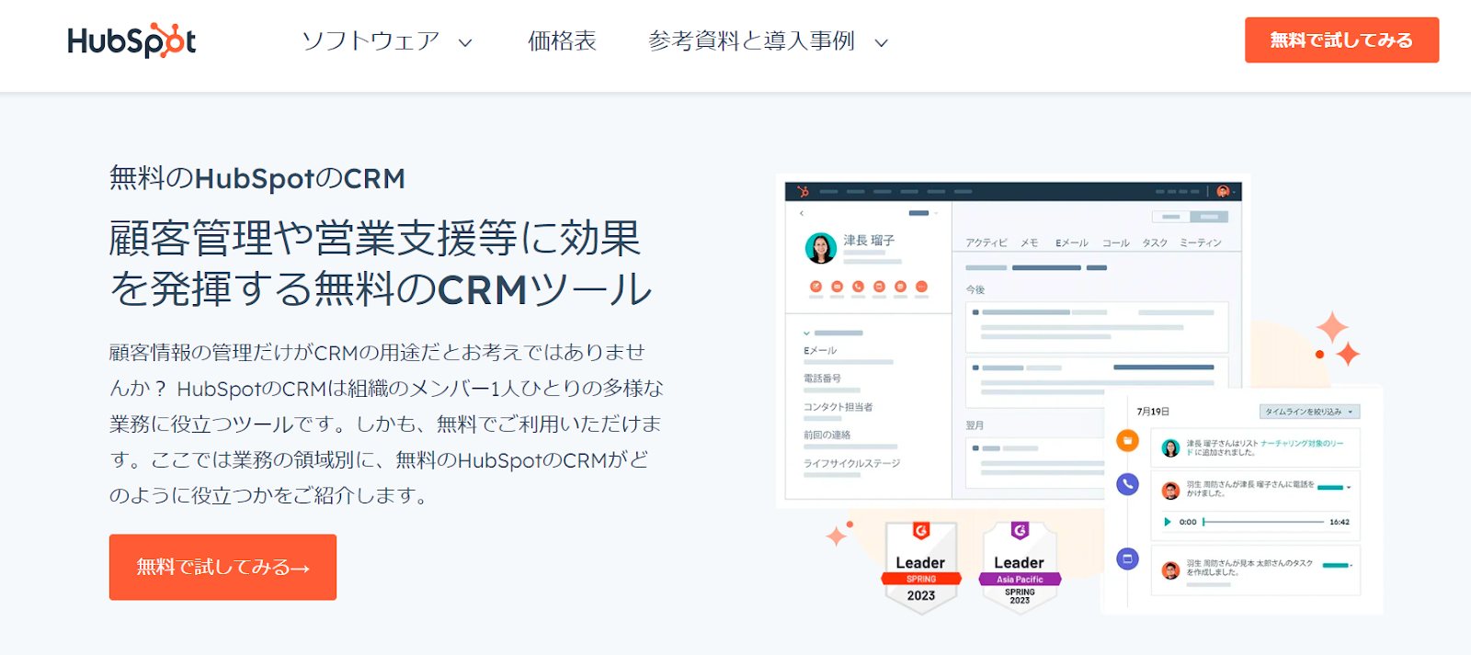Click the envelope email icon under the contact

click(x=837, y=287)
